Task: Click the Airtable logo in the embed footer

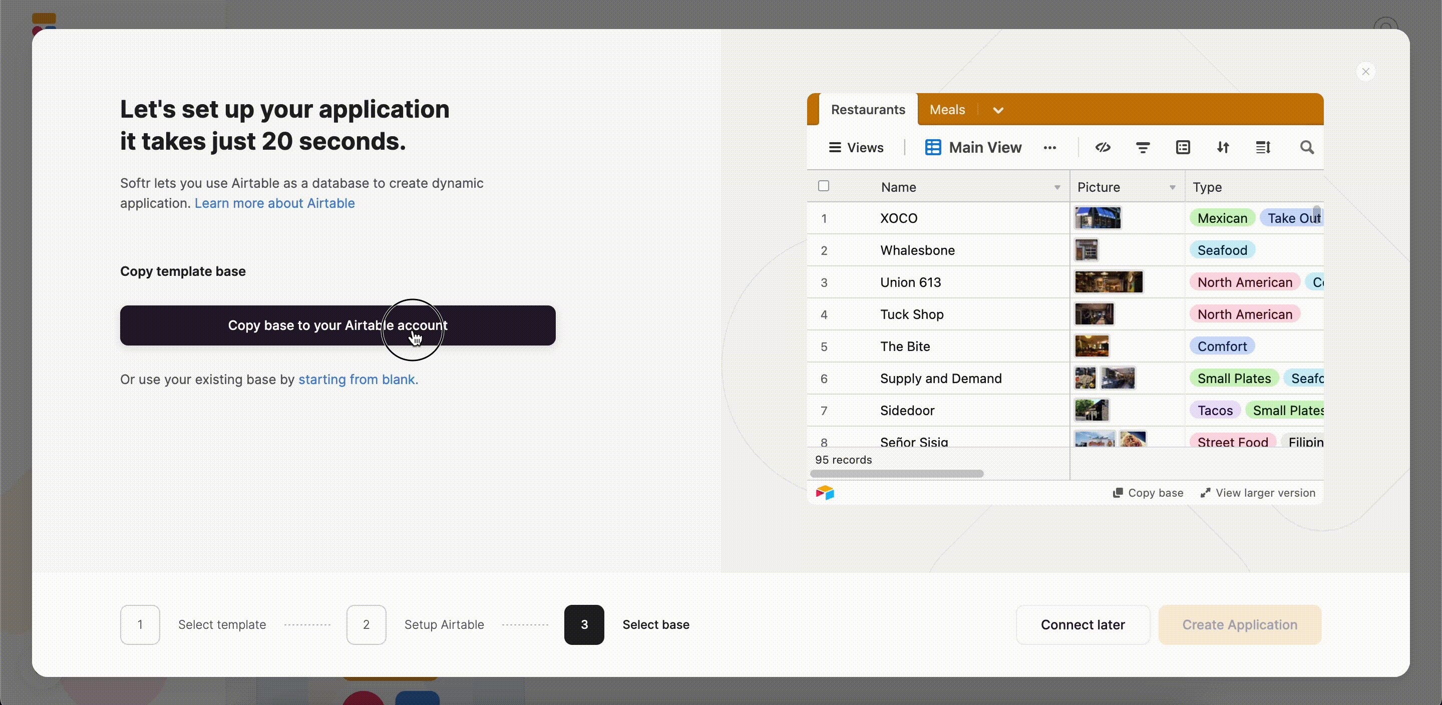Action: click(x=826, y=492)
